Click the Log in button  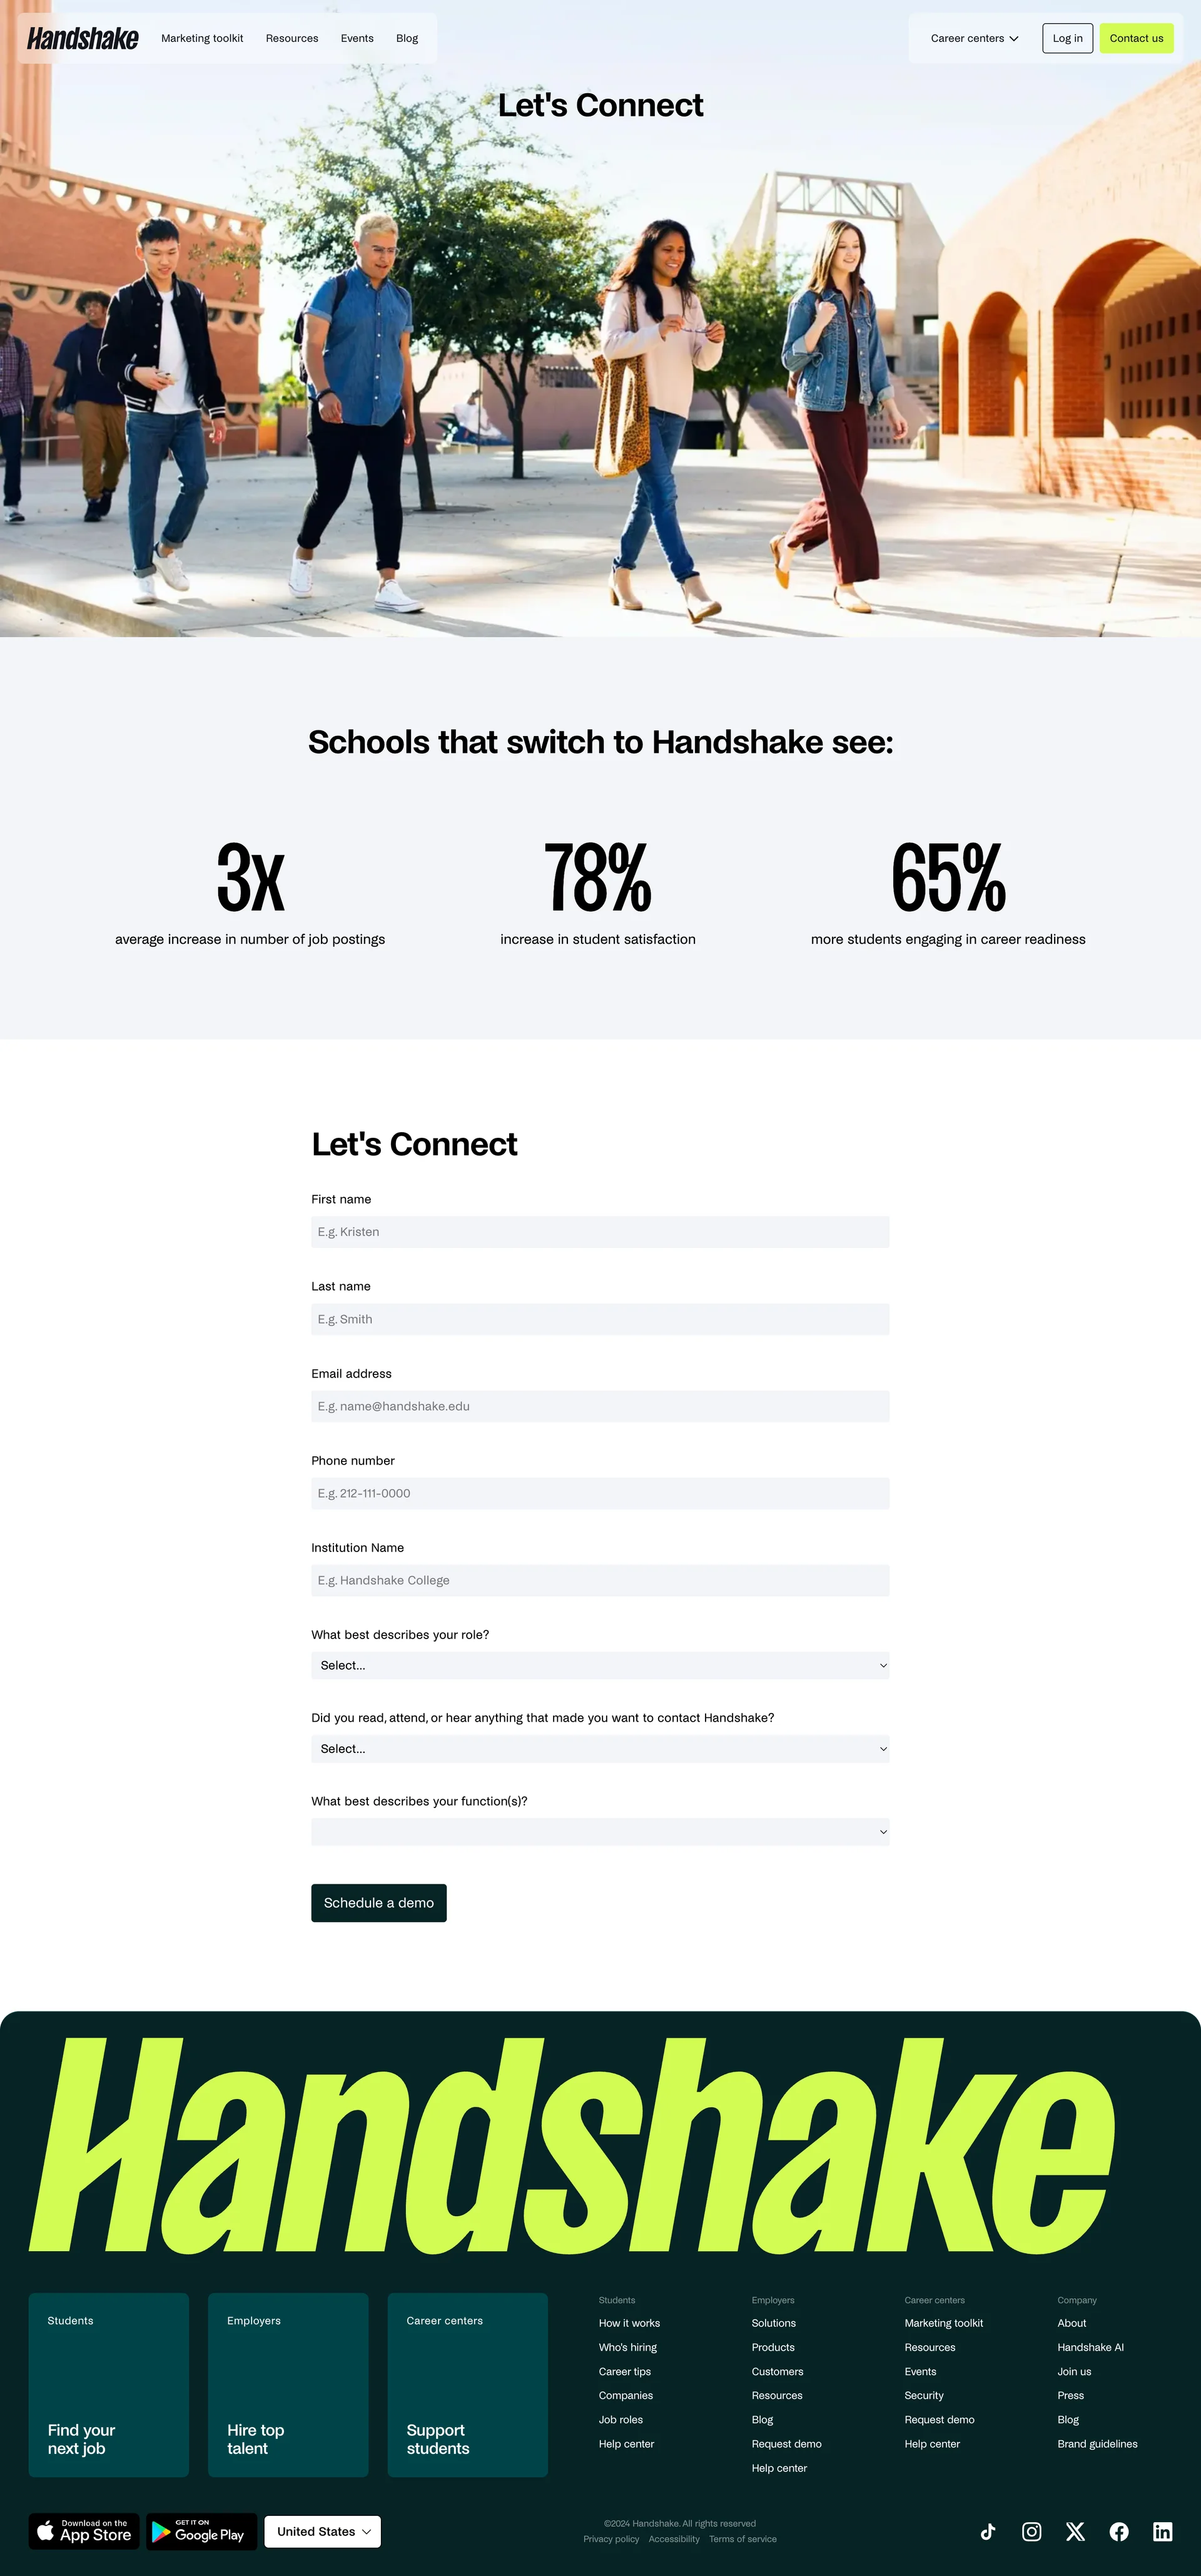click(1067, 38)
